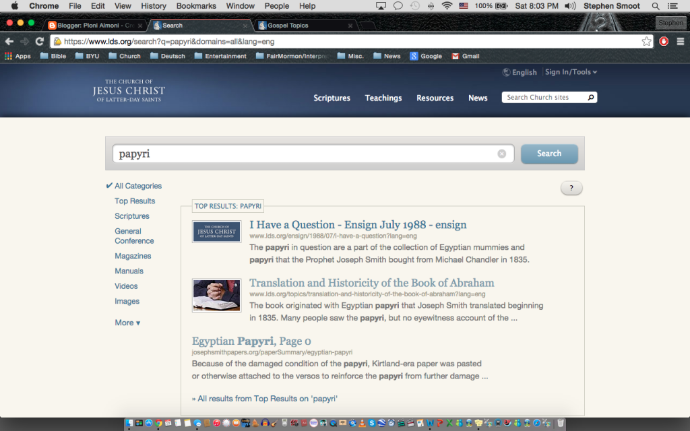
Task: Open Finder from the Dock
Action: 129,423
